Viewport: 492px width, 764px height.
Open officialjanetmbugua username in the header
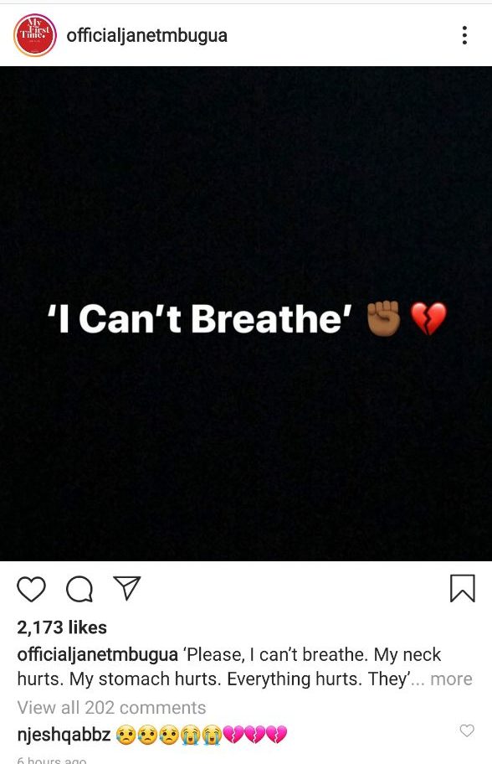click(x=147, y=35)
